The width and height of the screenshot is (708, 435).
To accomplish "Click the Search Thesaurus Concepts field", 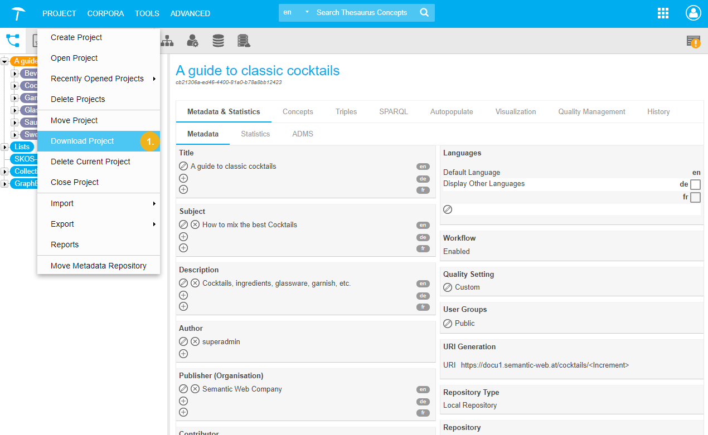I will (x=362, y=13).
